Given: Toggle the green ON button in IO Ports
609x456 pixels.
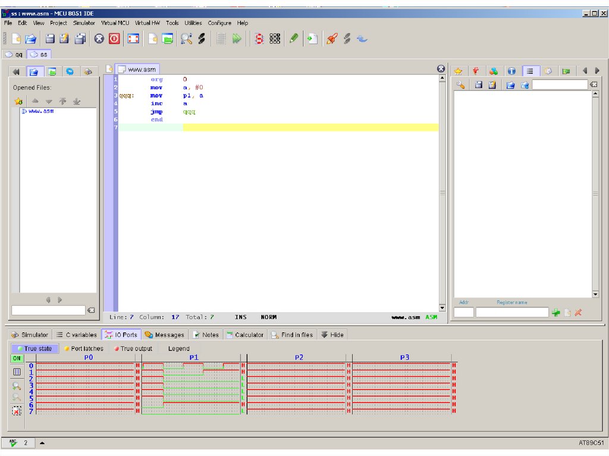Looking at the screenshot, I should 17,358.
